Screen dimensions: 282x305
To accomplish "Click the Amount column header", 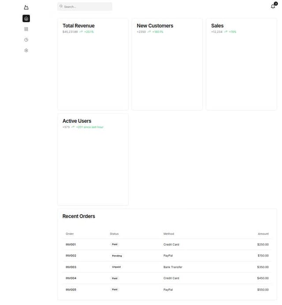I will coord(263,234).
